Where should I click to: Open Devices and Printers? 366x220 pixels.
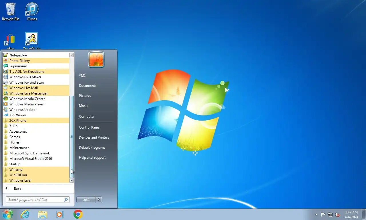click(96, 137)
